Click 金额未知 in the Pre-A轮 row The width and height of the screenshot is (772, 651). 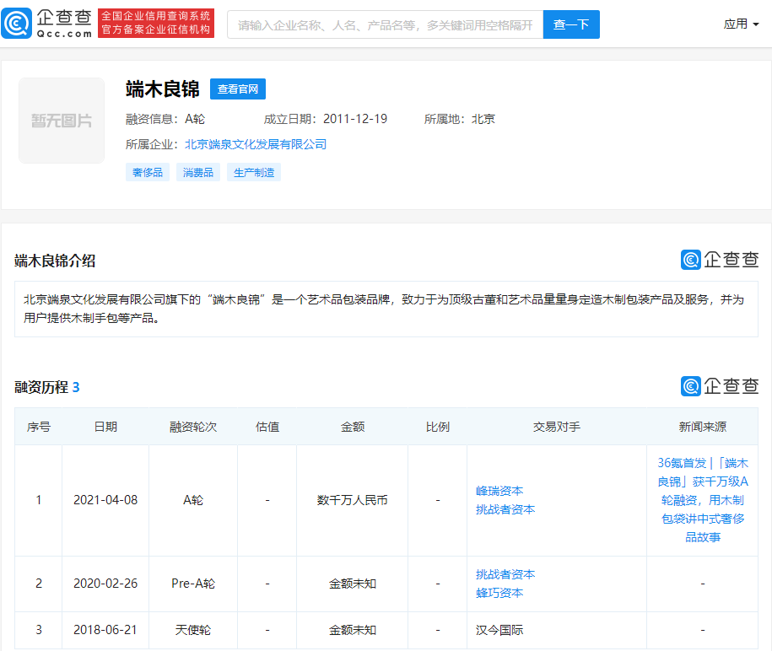(x=353, y=584)
